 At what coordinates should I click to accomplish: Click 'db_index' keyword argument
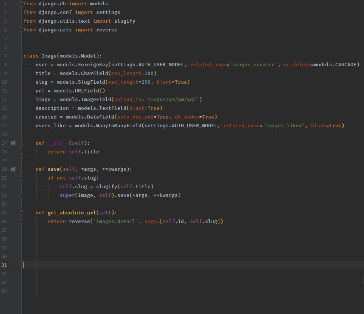click(187, 117)
